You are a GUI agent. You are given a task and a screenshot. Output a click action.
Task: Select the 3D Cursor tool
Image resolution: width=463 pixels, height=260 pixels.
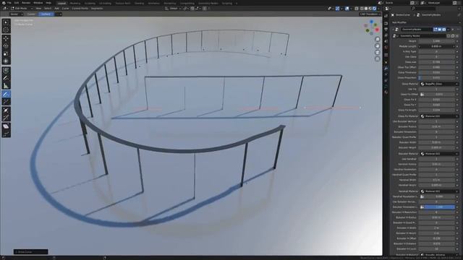(6, 30)
